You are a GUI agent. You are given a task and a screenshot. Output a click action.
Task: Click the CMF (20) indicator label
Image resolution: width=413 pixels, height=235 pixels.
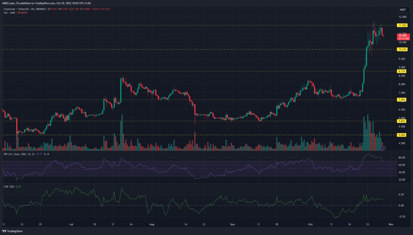9,187
